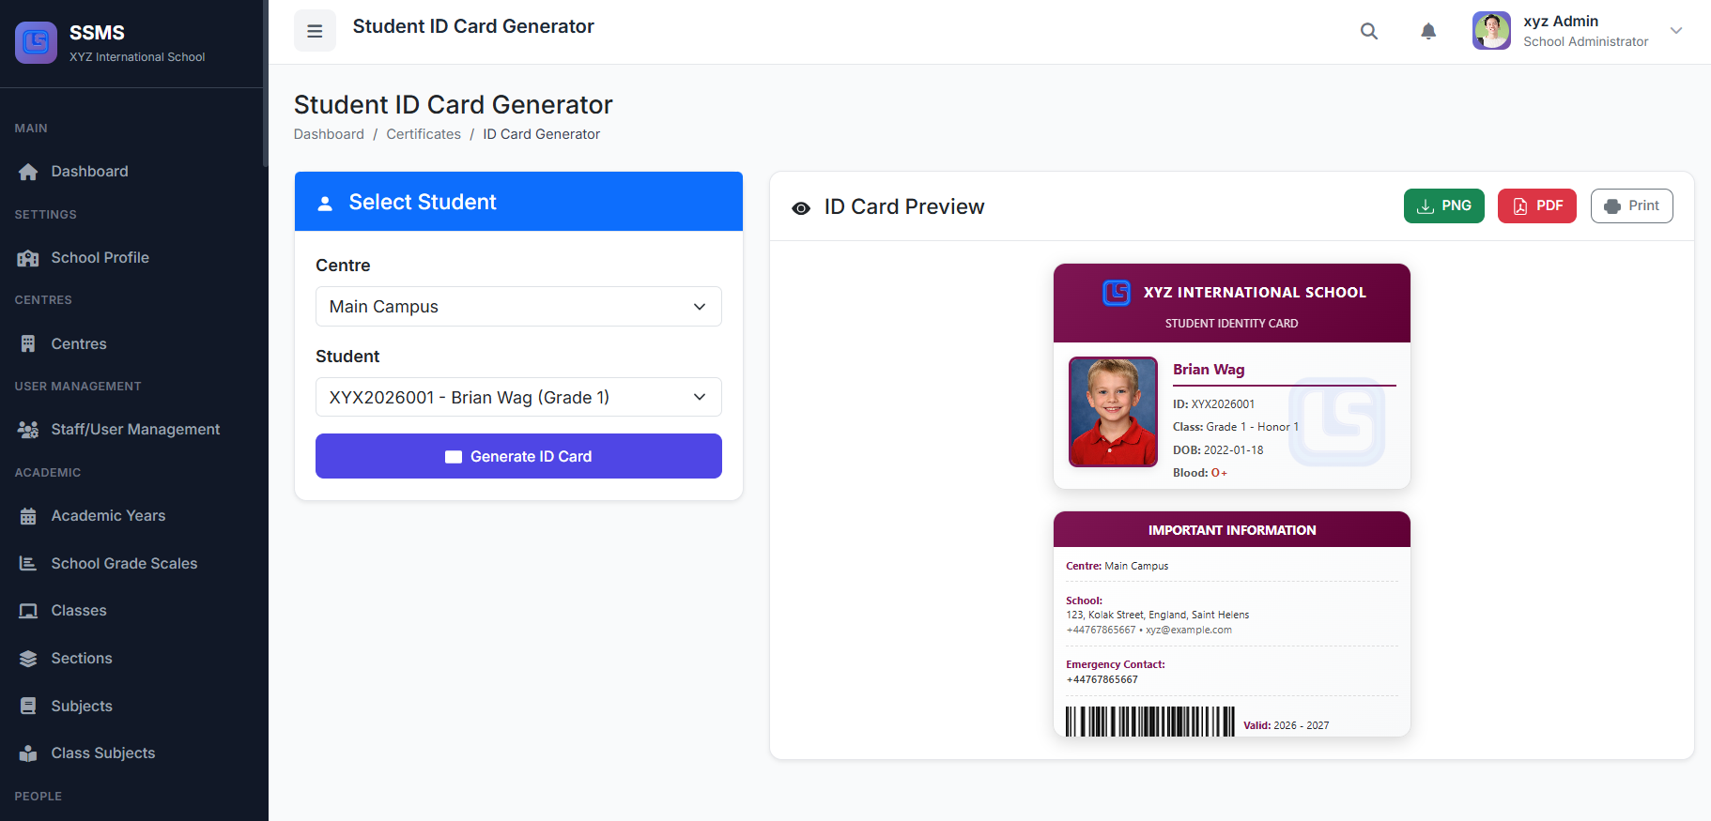1711x821 pixels.
Task: Click the Sections layers icon
Action: pos(28,659)
